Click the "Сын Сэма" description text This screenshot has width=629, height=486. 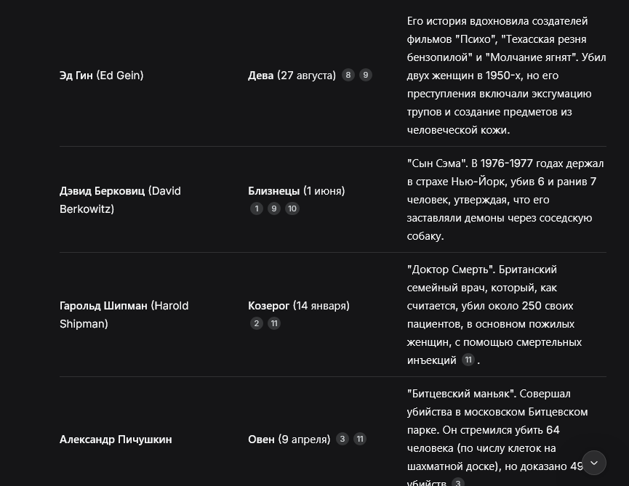(x=505, y=200)
